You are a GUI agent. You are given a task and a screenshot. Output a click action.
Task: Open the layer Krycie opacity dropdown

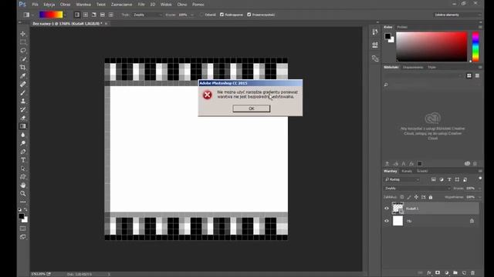[479, 189]
